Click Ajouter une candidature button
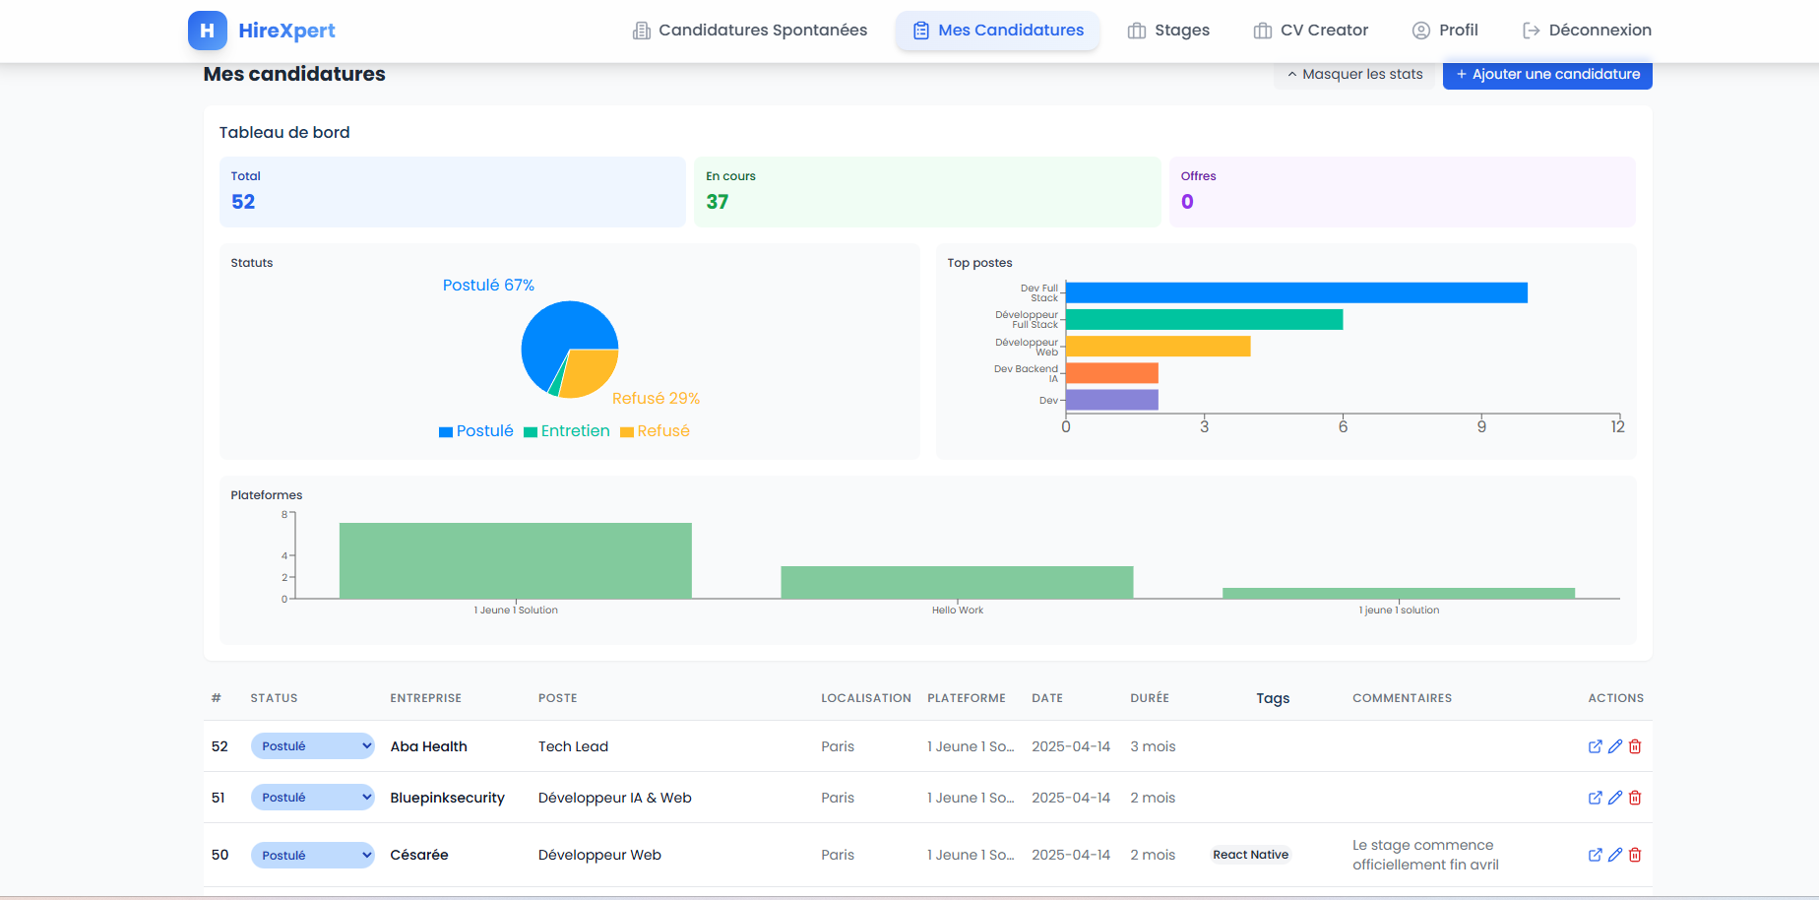This screenshot has width=1819, height=900. (1546, 74)
